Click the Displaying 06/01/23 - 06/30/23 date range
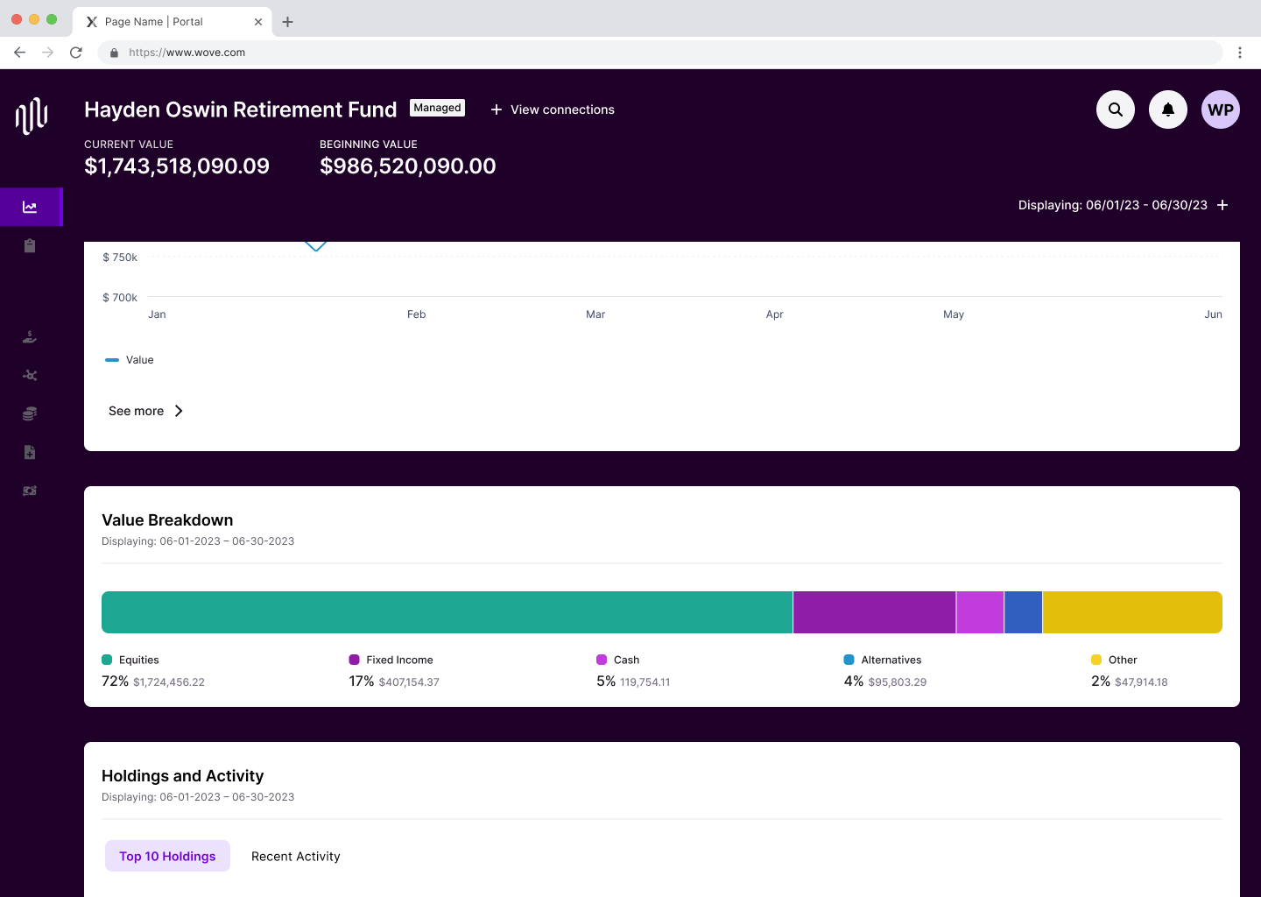This screenshot has height=897, width=1261. [x=1112, y=205]
